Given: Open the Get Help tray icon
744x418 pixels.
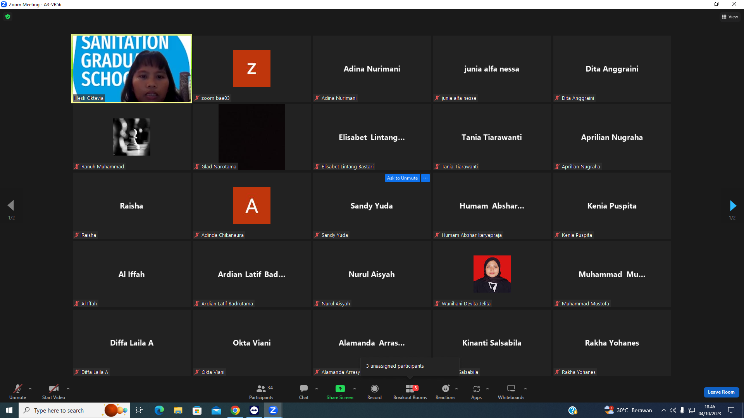Looking at the screenshot, I should click(573, 410).
